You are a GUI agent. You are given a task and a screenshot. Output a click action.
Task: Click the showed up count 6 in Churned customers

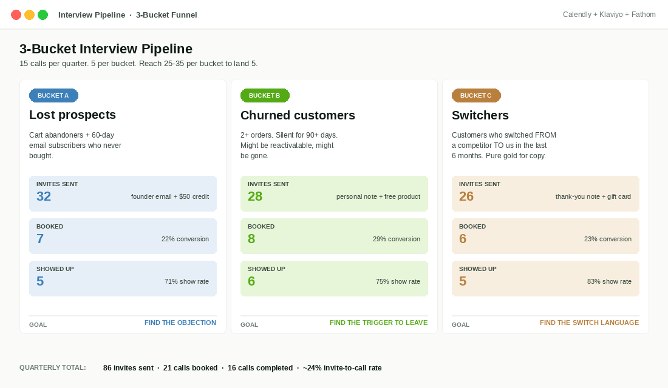(251, 282)
